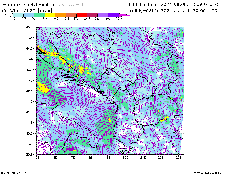Click the valid time 20:00 UTC
227x175 pixels.
(205, 11)
